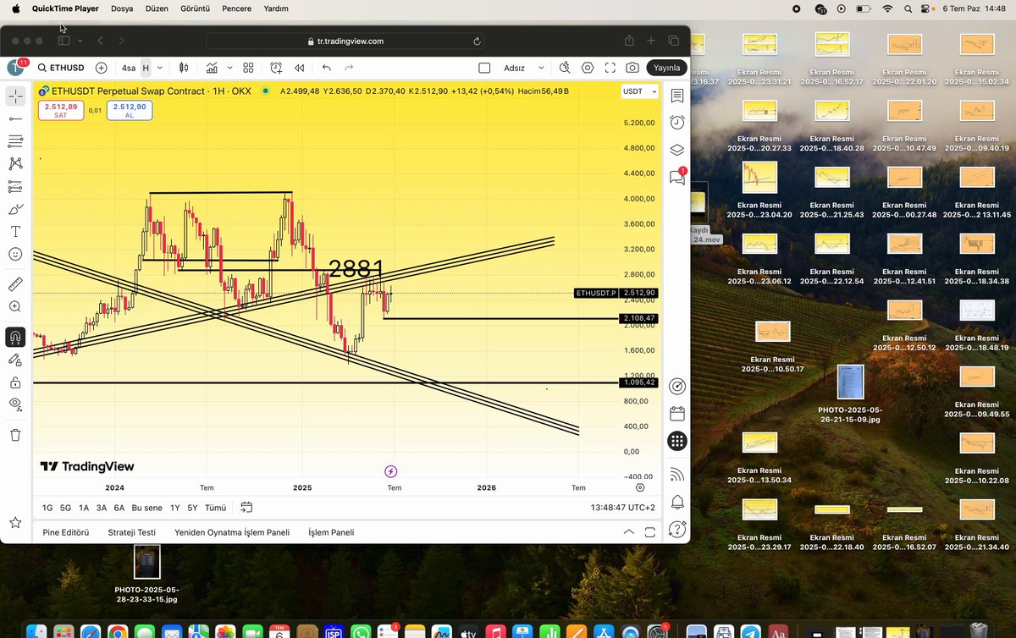Toggle stay in drawing mode
The width and height of the screenshot is (1016, 638).
click(x=15, y=360)
